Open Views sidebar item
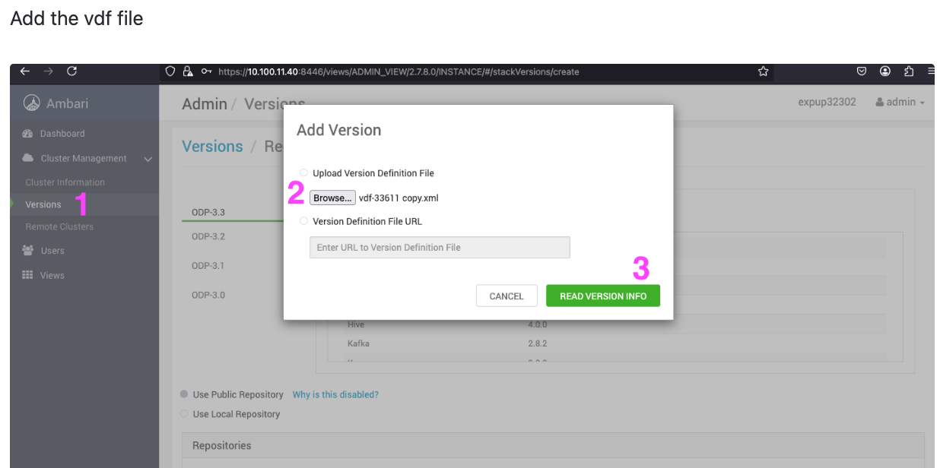The image size is (940, 468). coord(52,276)
